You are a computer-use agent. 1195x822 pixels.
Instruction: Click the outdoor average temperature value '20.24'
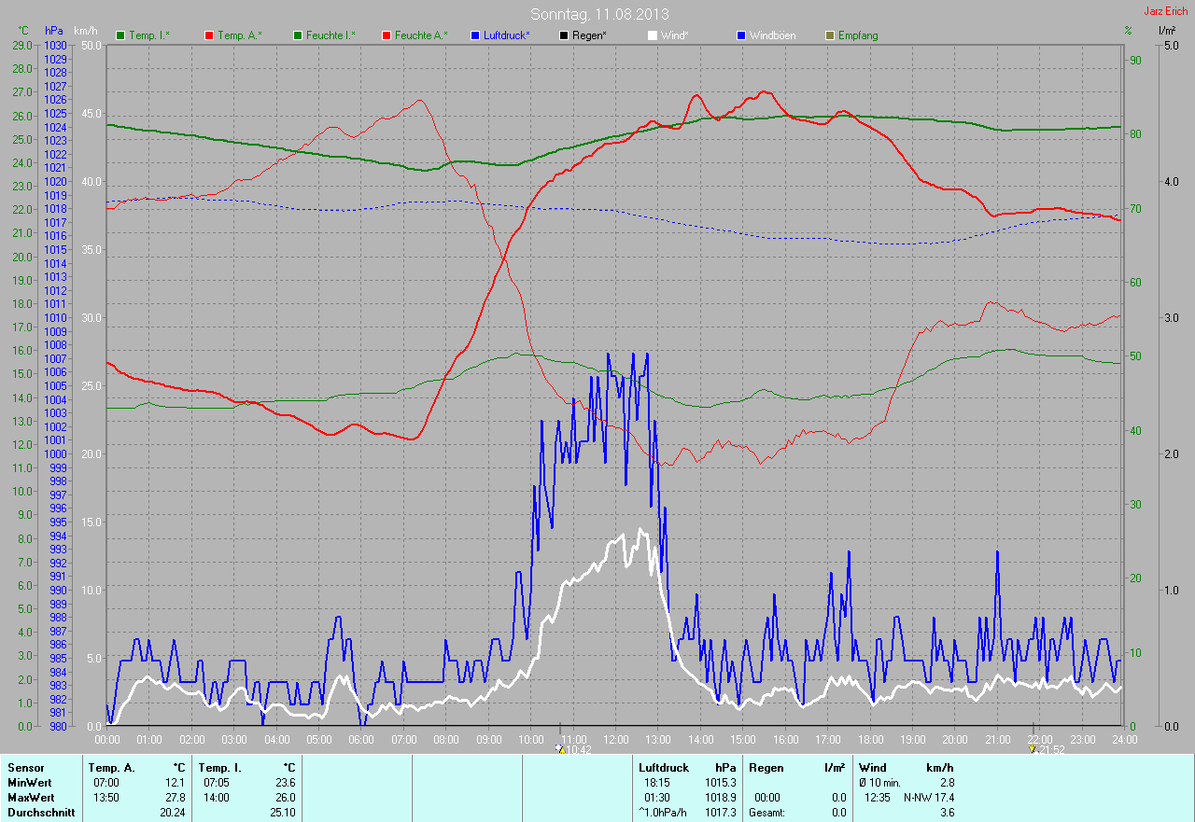(172, 813)
